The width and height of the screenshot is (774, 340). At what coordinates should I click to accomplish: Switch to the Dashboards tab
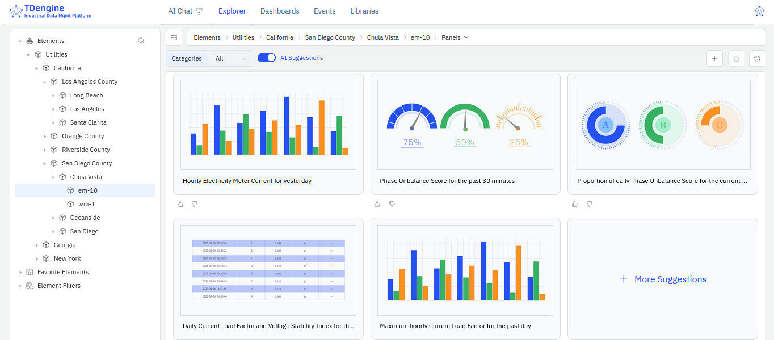pos(280,11)
